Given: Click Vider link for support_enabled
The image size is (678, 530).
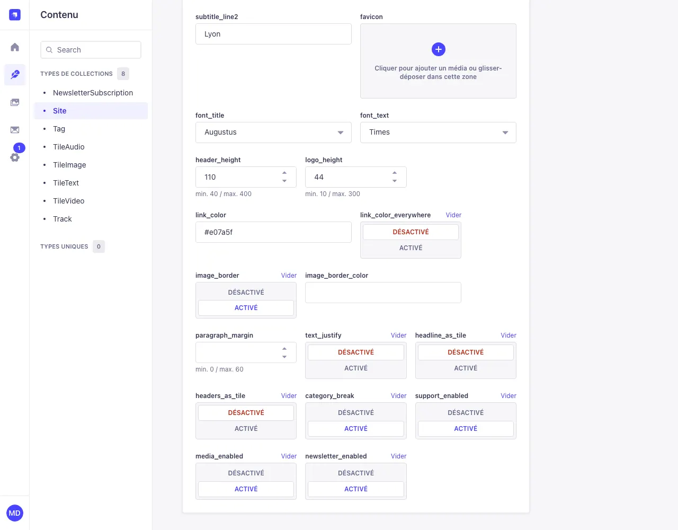Looking at the screenshot, I should (508, 396).
